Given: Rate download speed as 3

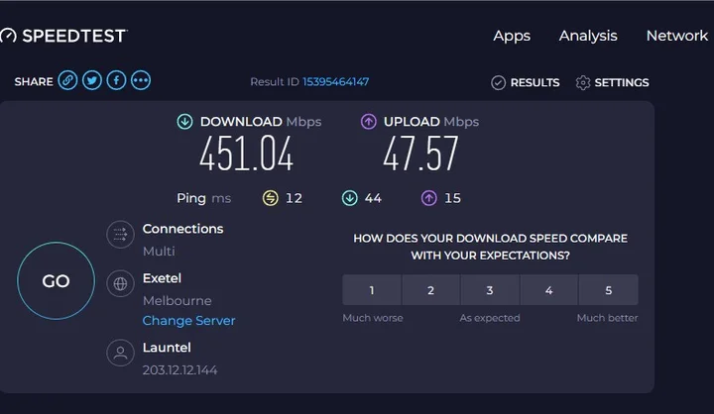Looking at the screenshot, I should 490,290.
